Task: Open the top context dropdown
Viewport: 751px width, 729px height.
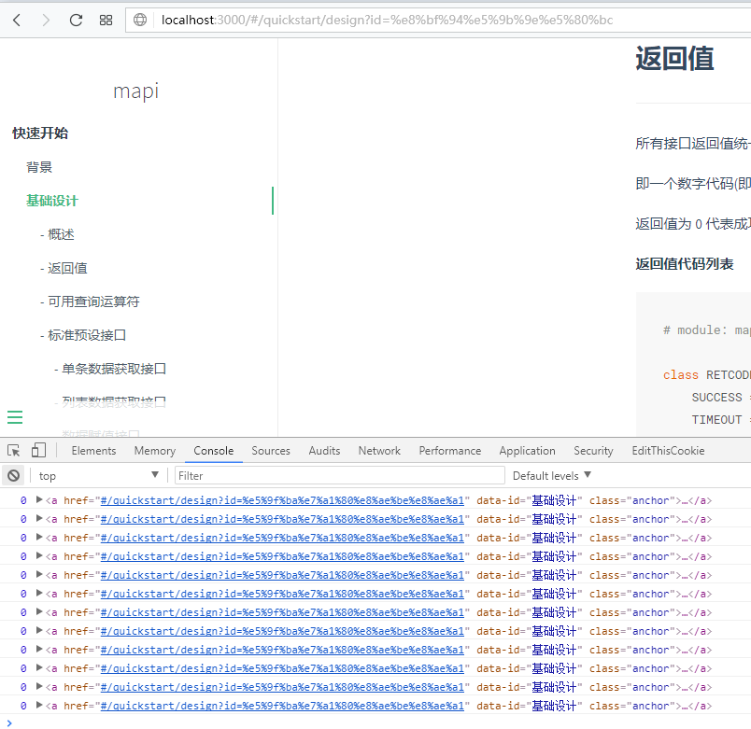Action: [98, 475]
